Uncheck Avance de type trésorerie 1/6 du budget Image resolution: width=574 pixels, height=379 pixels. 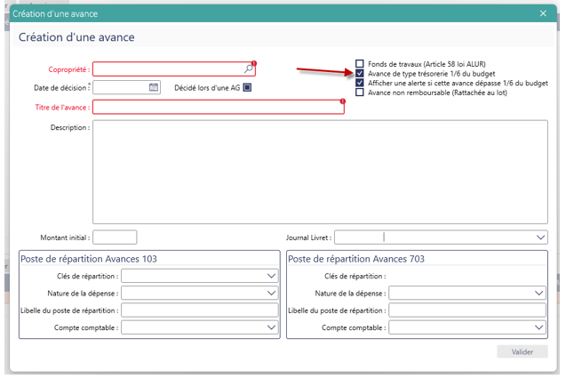[360, 74]
